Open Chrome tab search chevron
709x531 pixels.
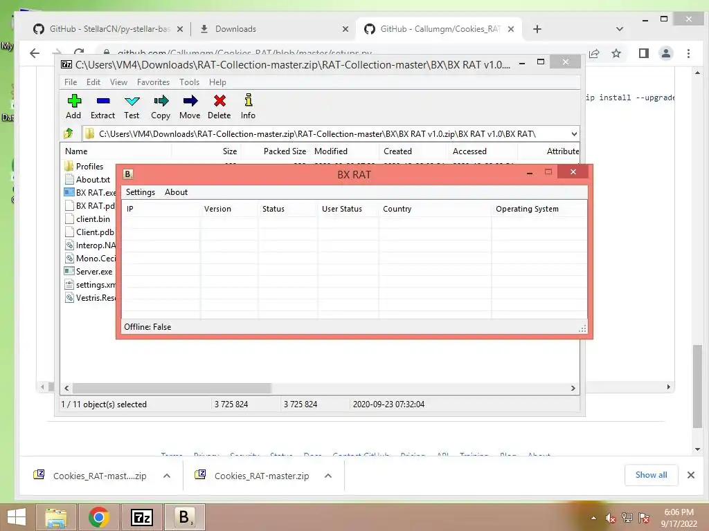coord(620,29)
